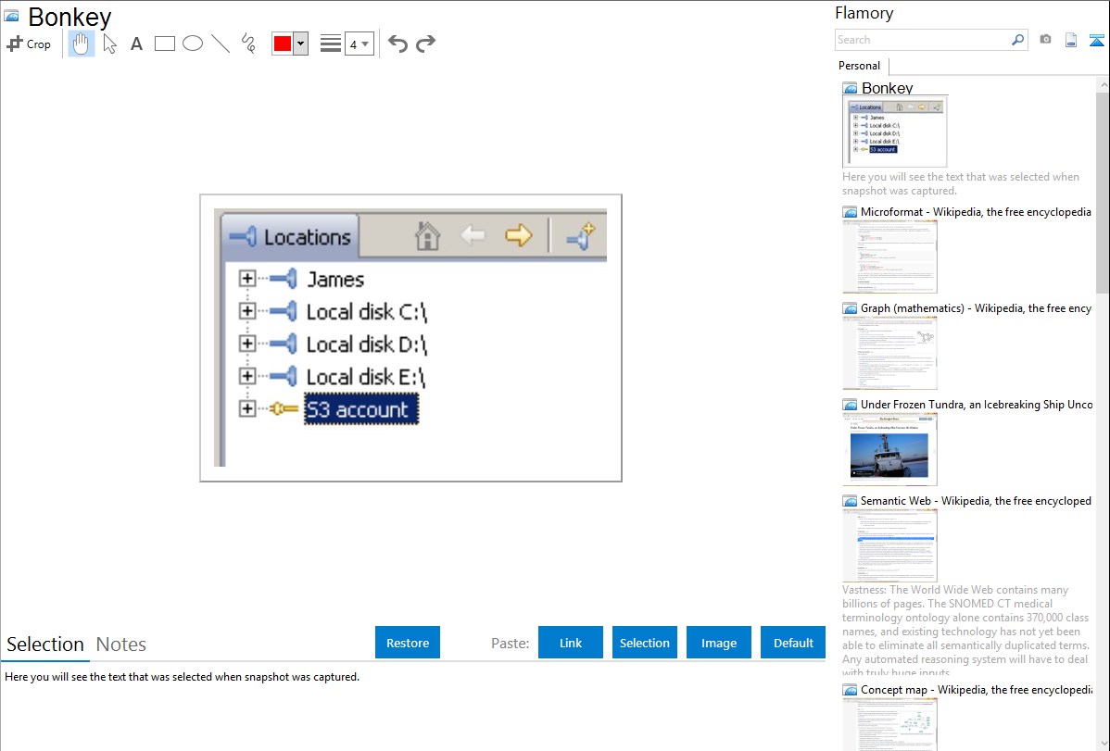Click the Concept map - Wikipedia title

tap(976, 689)
